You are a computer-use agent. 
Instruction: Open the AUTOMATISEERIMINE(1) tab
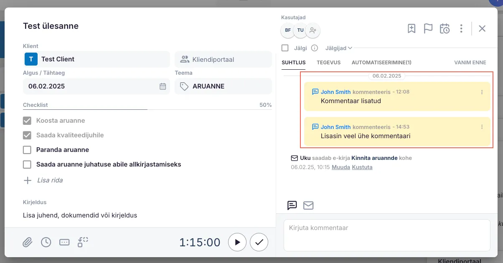pyautogui.click(x=381, y=63)
